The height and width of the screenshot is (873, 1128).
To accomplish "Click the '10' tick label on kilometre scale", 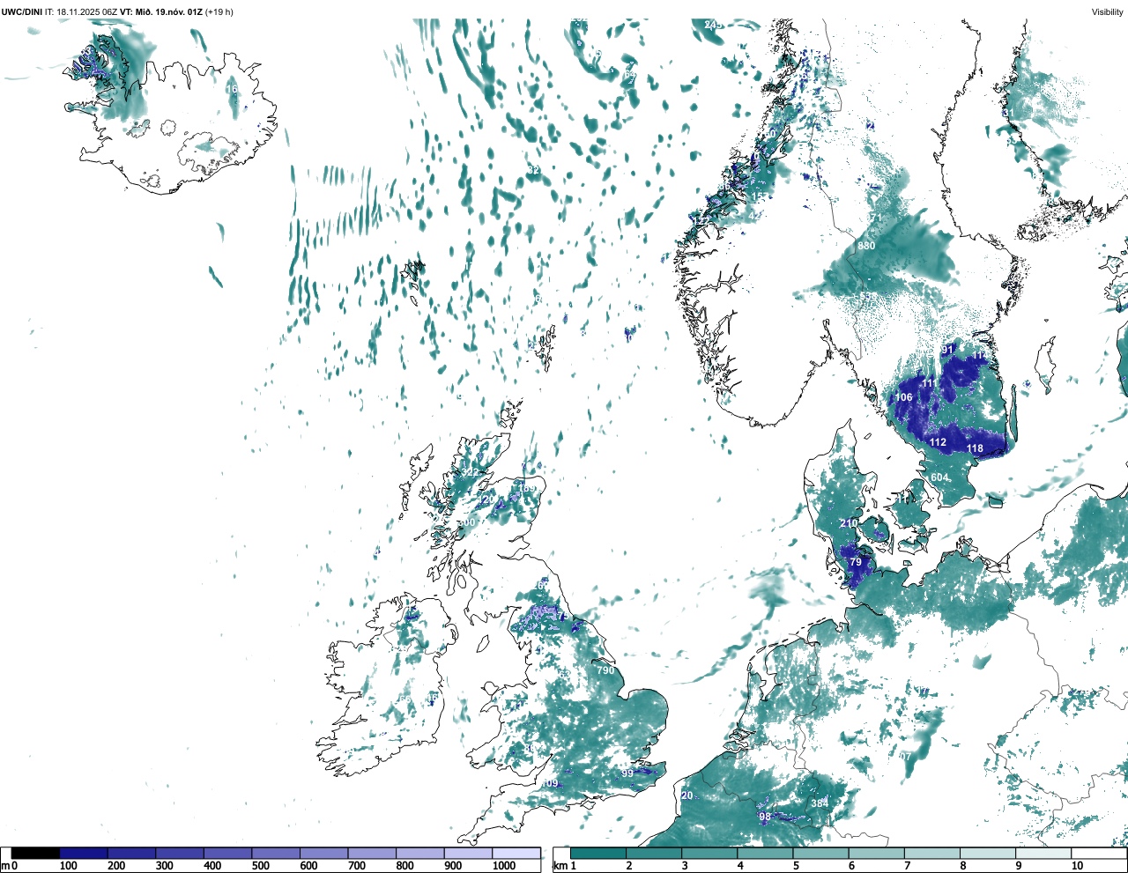I will tap(1077, 866).
